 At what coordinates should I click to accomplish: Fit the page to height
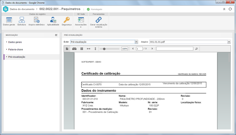(x=95, y=49)
